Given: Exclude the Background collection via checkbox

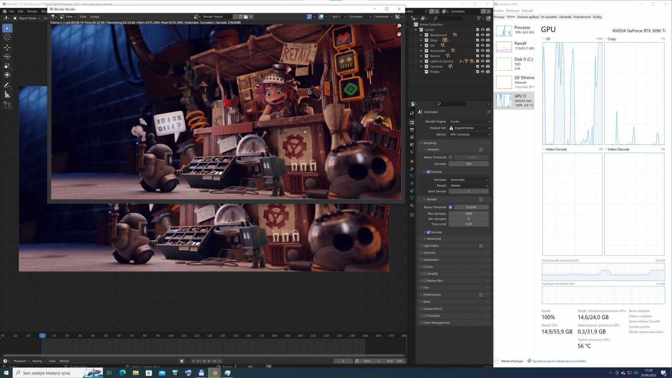Looking at the screenshot, I should click(x=477, y=35).
